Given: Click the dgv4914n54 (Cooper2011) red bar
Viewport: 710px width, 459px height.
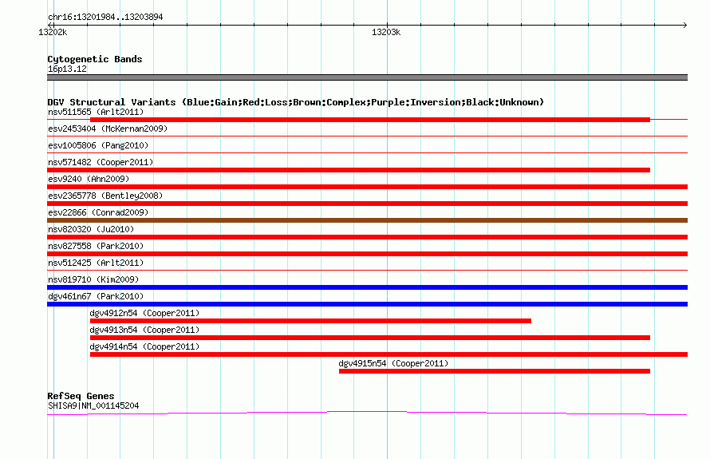Looking at the screenshot, I should pyautogui.click(x=389, y=354).
